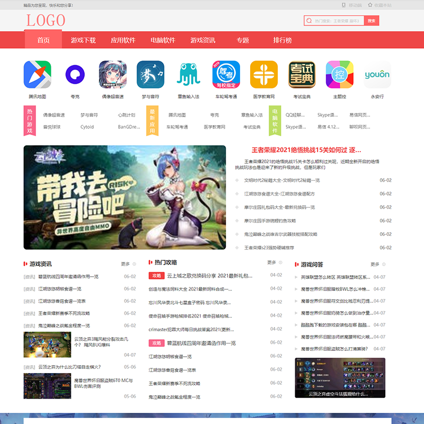424x424 pixels.
Task: Open the 车轮驾考通 app icon
Action: click(226, 75)
